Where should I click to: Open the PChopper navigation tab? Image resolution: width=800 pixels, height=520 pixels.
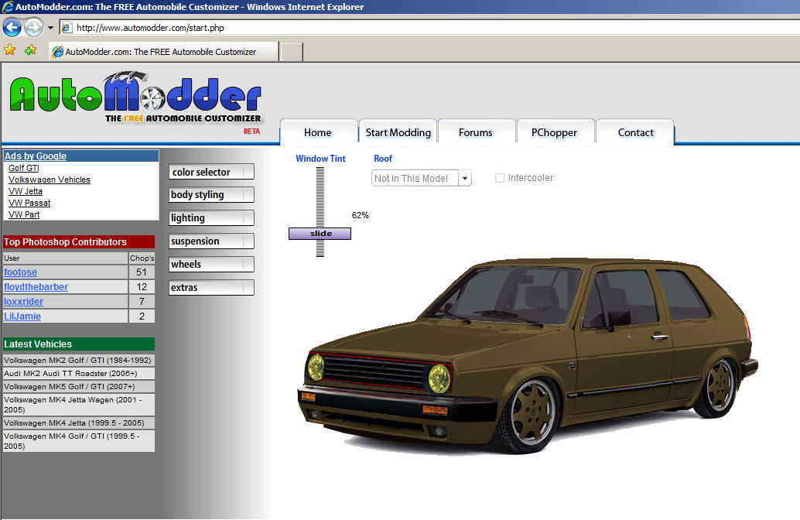pyautogui.click(x=554, y=132)
